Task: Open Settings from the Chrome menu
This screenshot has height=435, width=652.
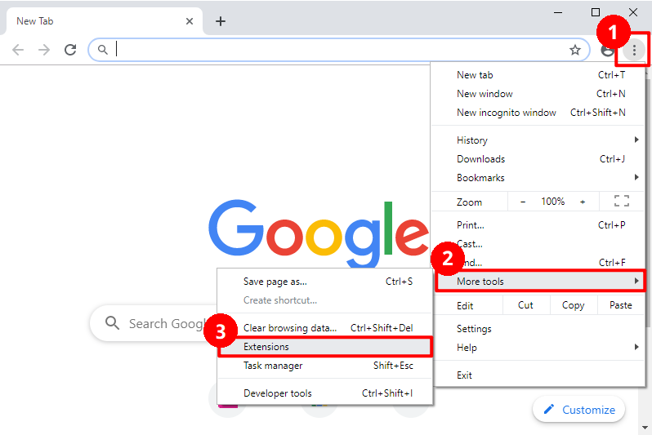Action: pos(474,329)
